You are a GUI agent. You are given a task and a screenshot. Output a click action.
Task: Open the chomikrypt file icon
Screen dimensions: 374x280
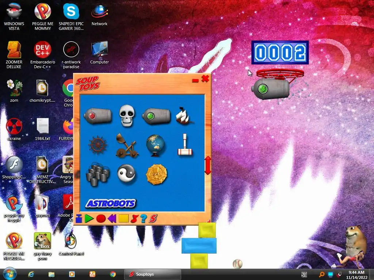pyautogui.click(x=42, y=91)
